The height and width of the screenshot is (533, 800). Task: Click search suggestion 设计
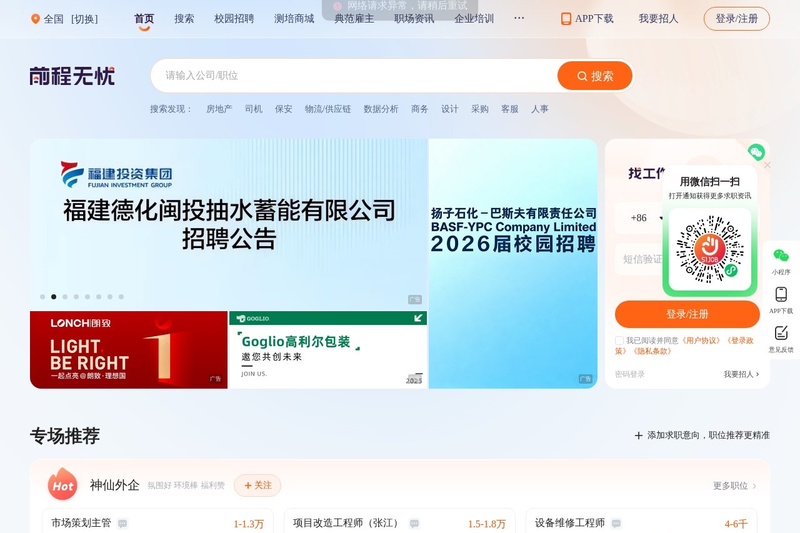pyautogui.click(x=450, y=109)
